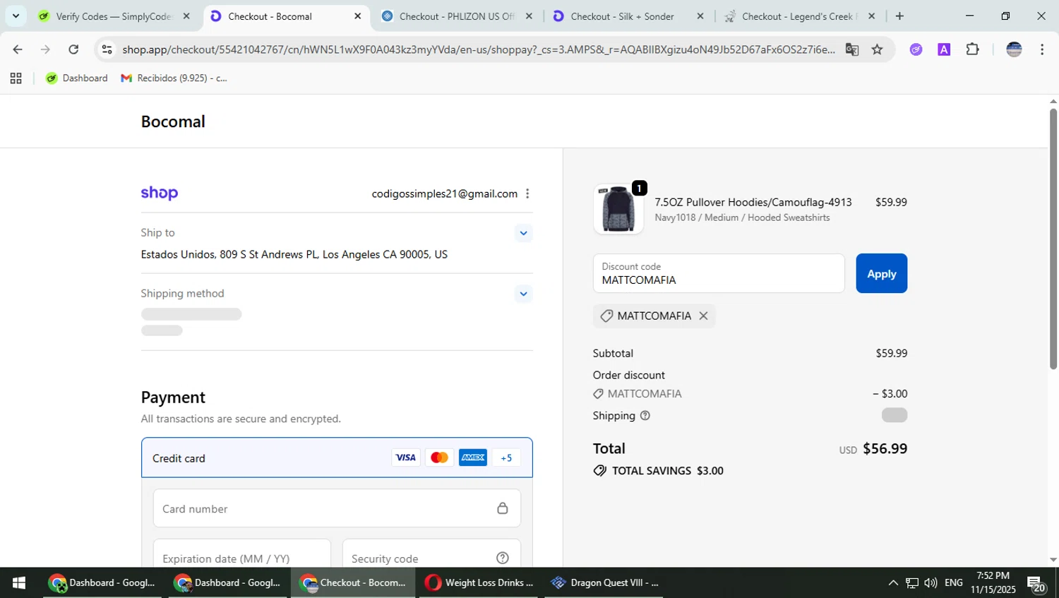The image size is (1059, 598).
Task: Select the Credit card payment option
Action: 337,458
